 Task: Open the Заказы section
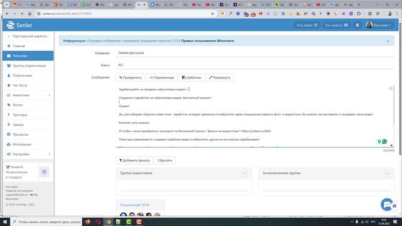tap(28, 124)
